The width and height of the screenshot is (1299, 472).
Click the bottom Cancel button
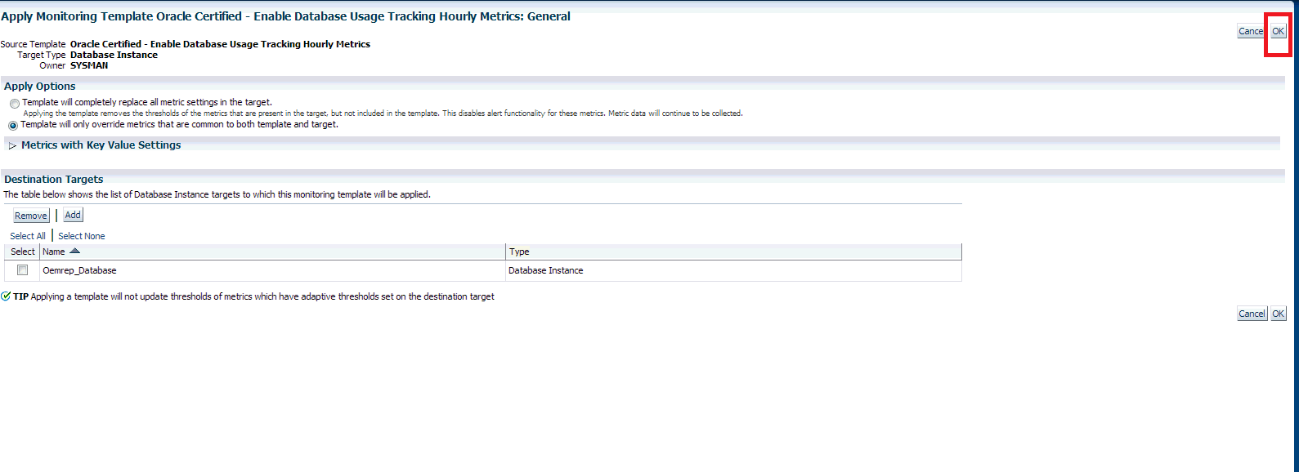click(x=1252, y=314)
